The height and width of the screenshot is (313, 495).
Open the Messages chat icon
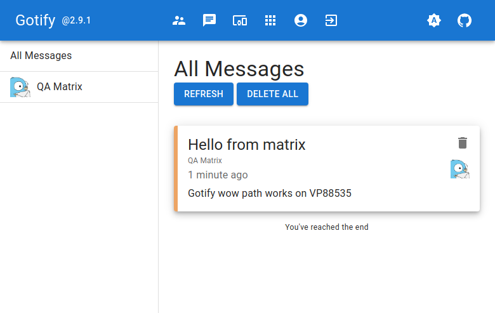click(x=209, y=20)
